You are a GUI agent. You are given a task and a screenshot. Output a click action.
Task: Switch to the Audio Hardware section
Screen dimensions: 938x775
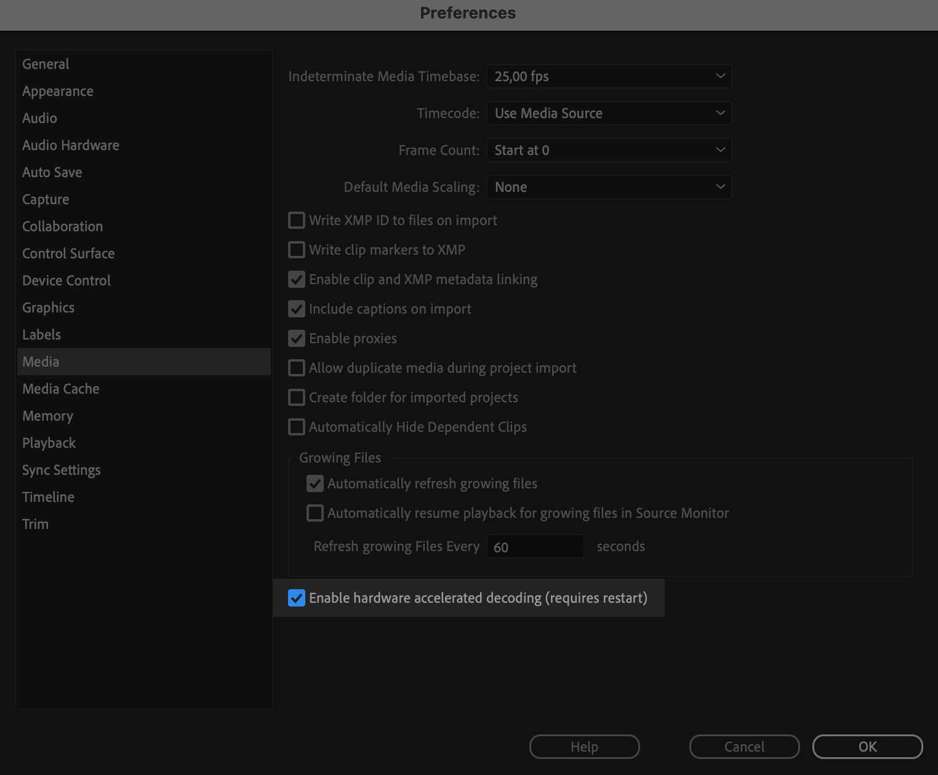[x=70, y=145]
